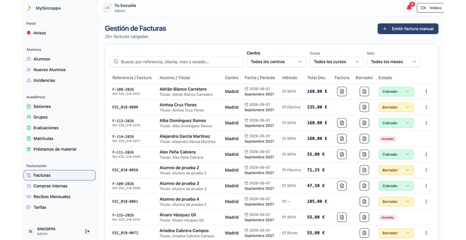
Task: Open more options for Adrián Blanco Carretero row
Action: [426, 91]
